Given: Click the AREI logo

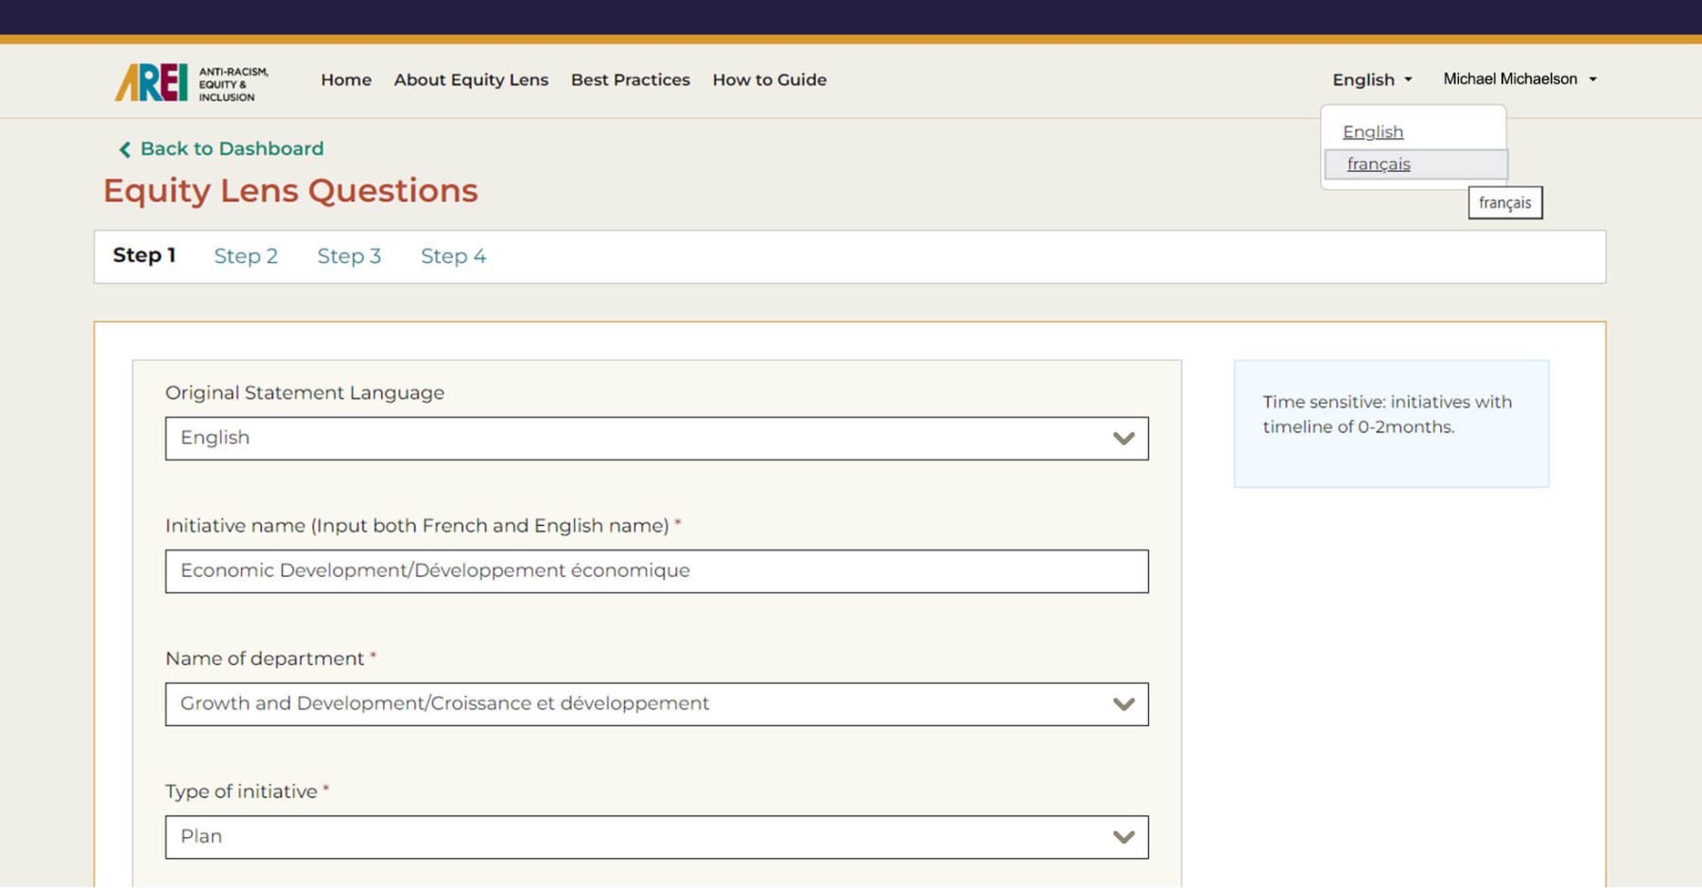Looking at the screenshot, I should [x=191, y=82].
